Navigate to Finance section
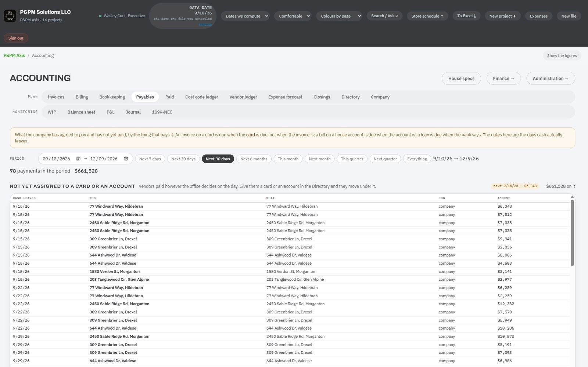588x367 pixels. 503,79
